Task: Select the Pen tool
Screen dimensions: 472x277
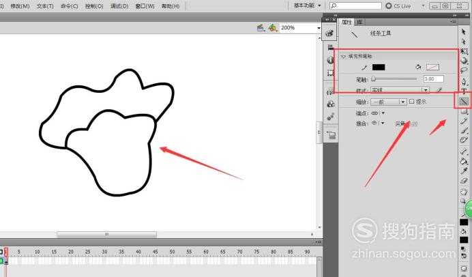Action: 464,81
